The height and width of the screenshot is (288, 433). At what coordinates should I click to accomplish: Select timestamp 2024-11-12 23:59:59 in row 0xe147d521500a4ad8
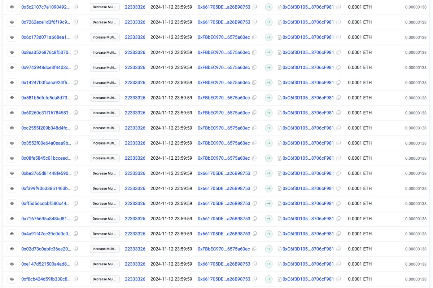[x=171, y=264]
